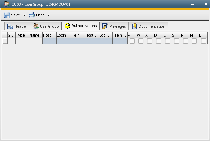Screen dimensions: 210x141
Task: Open the Save dropdown arrow
Action: point(25,15)
